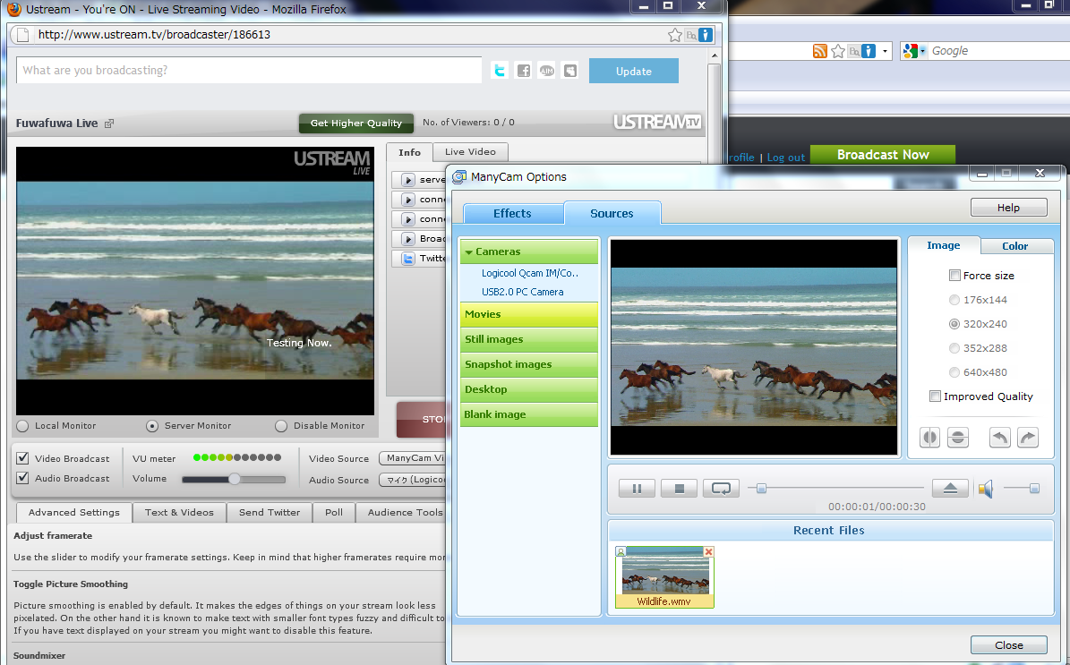Viewport: 1070px width, 665px height.
Task: Click the broadcast Volume slider
Action: 234,480
